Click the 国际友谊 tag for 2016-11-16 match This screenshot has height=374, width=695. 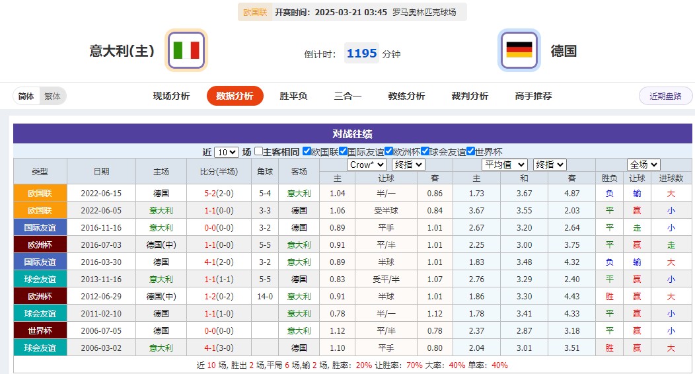tap(40, 227)
